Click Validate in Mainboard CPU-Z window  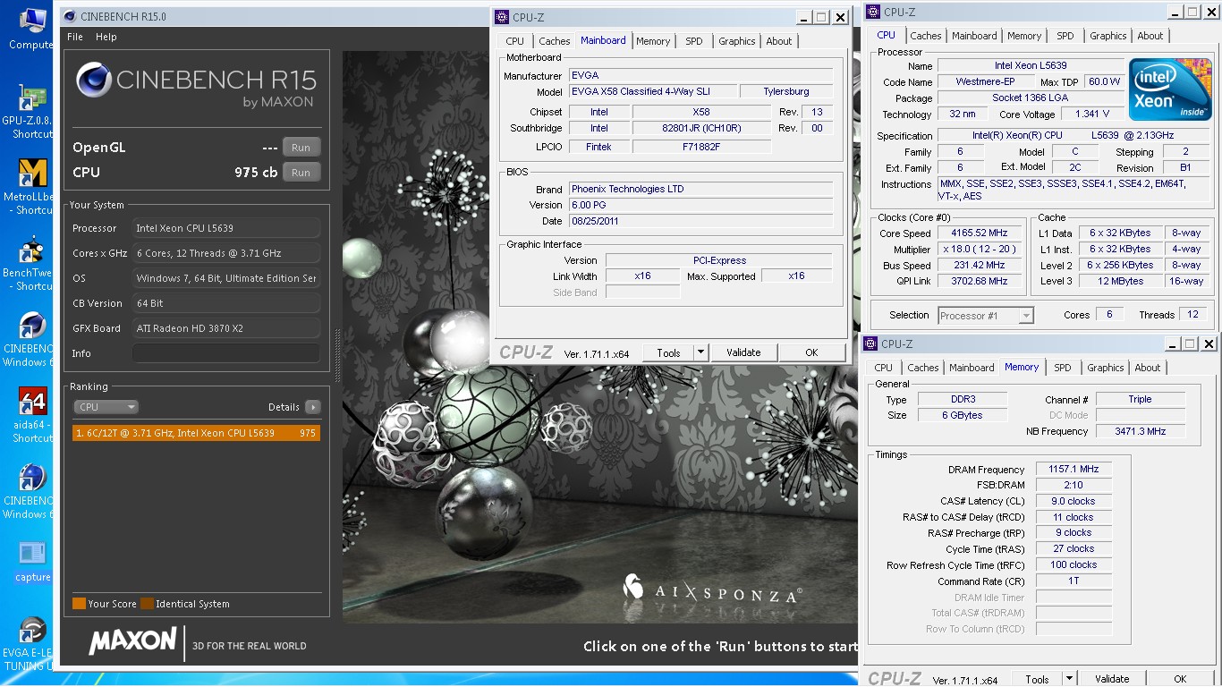coord(743,352)
